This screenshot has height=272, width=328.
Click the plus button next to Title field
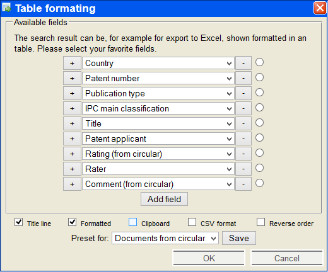72,123
